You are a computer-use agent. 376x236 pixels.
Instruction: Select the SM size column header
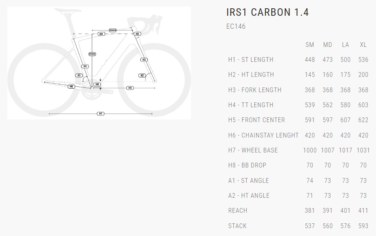click(310, 45)
